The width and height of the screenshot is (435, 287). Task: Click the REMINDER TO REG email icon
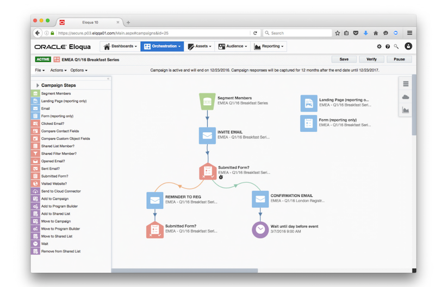click(155, 200)
